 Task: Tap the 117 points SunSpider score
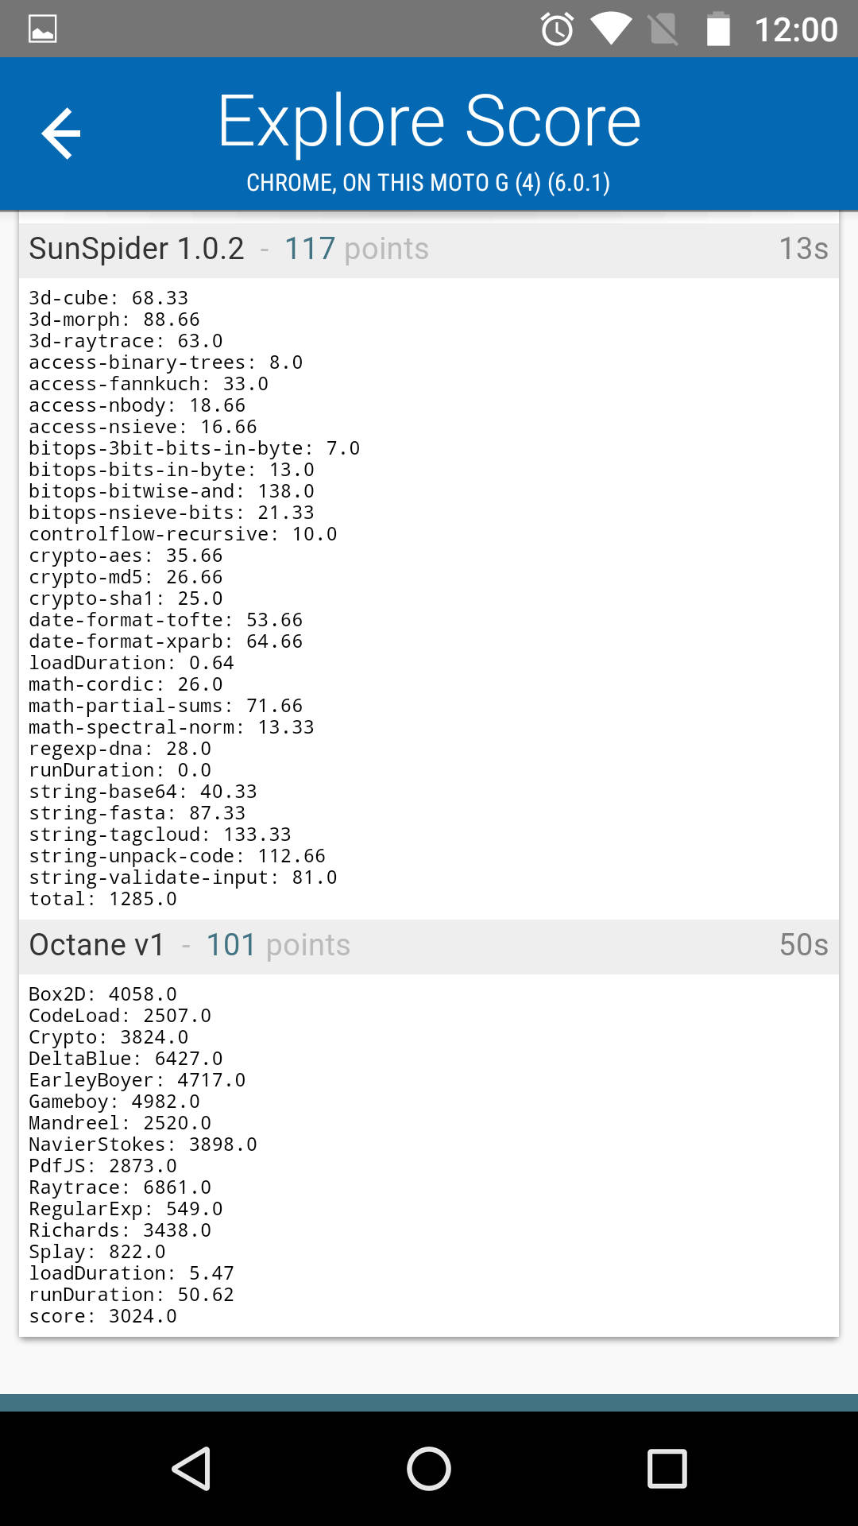[357, 249]
